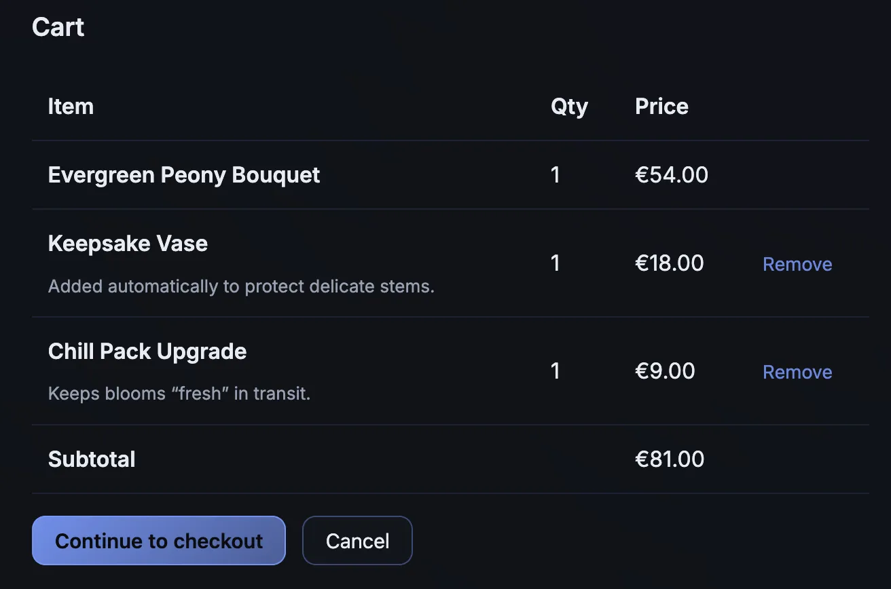This screenshot has width=891, height=589.
Task: Click the Subtotal label
Action: click(x=92, y=459)
